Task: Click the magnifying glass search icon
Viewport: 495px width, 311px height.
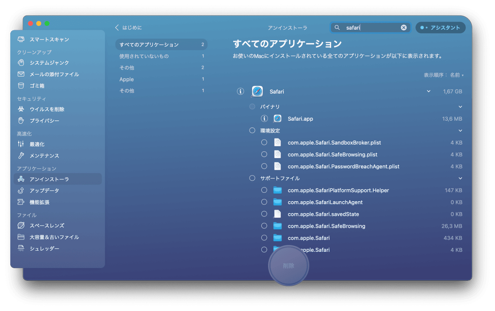Action: click(337, 28)
